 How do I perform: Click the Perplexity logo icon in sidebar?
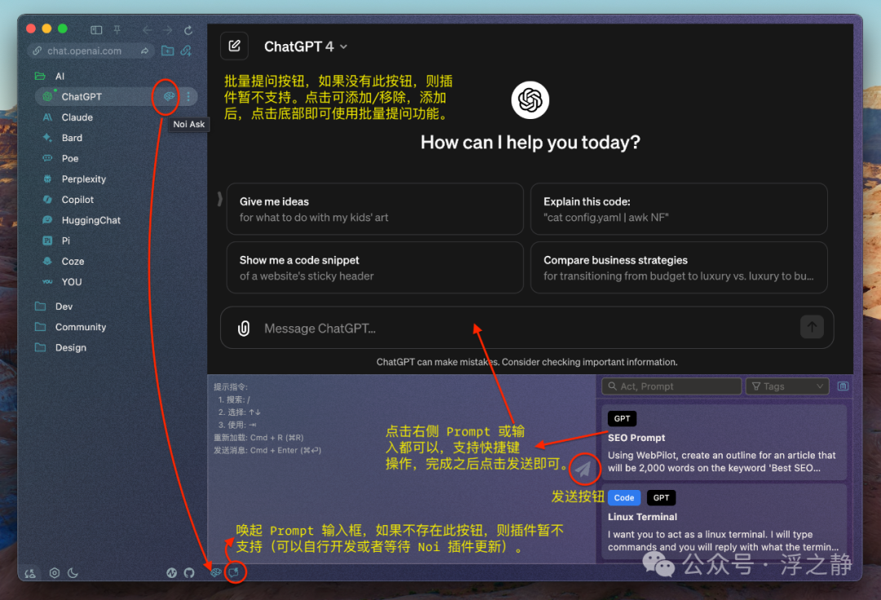48,179
